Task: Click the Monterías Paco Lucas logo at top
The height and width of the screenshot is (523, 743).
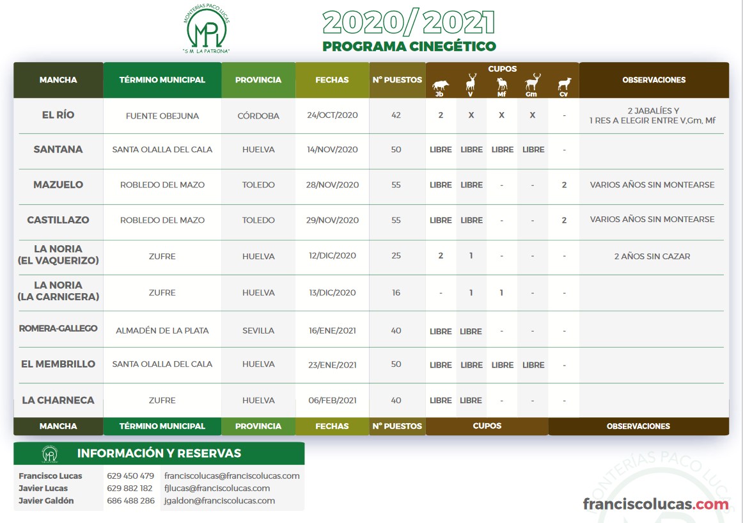Action: pos(206,31)
